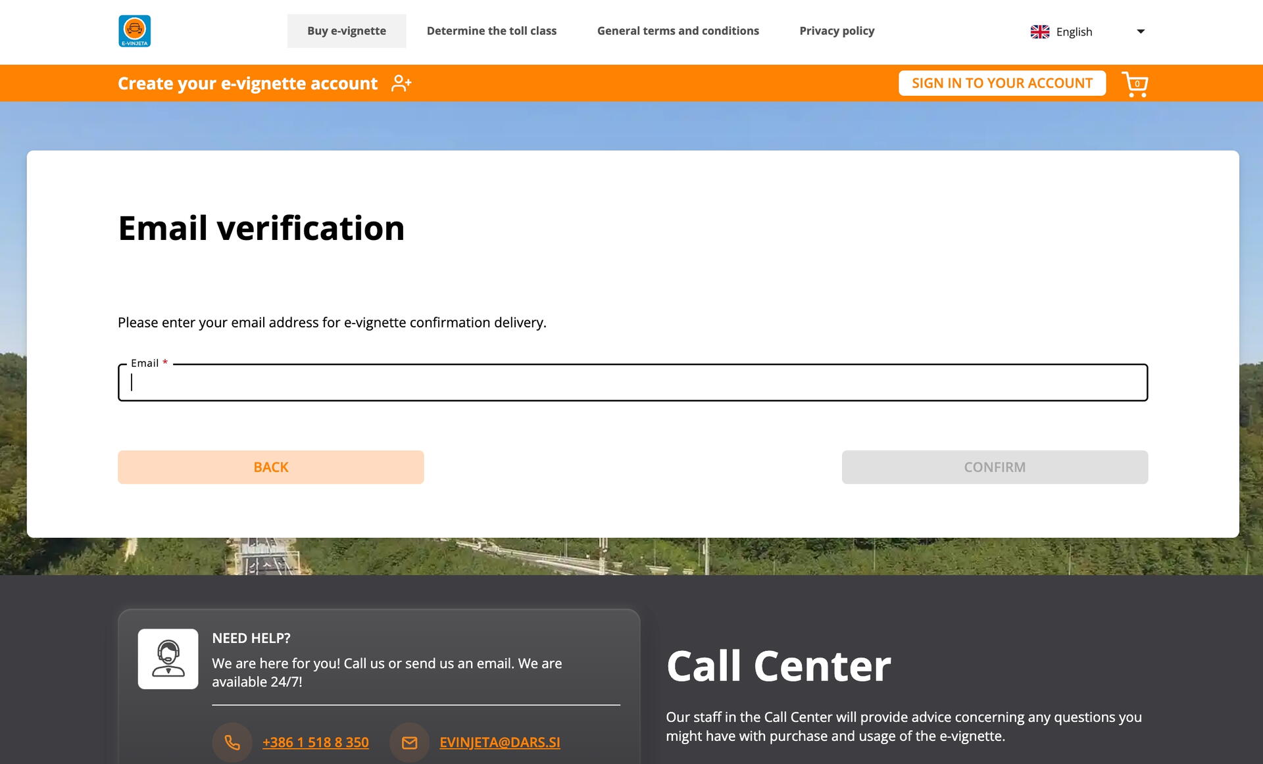
Task: Expand the language dropdown arrow
Action: tap(1141, 32)
